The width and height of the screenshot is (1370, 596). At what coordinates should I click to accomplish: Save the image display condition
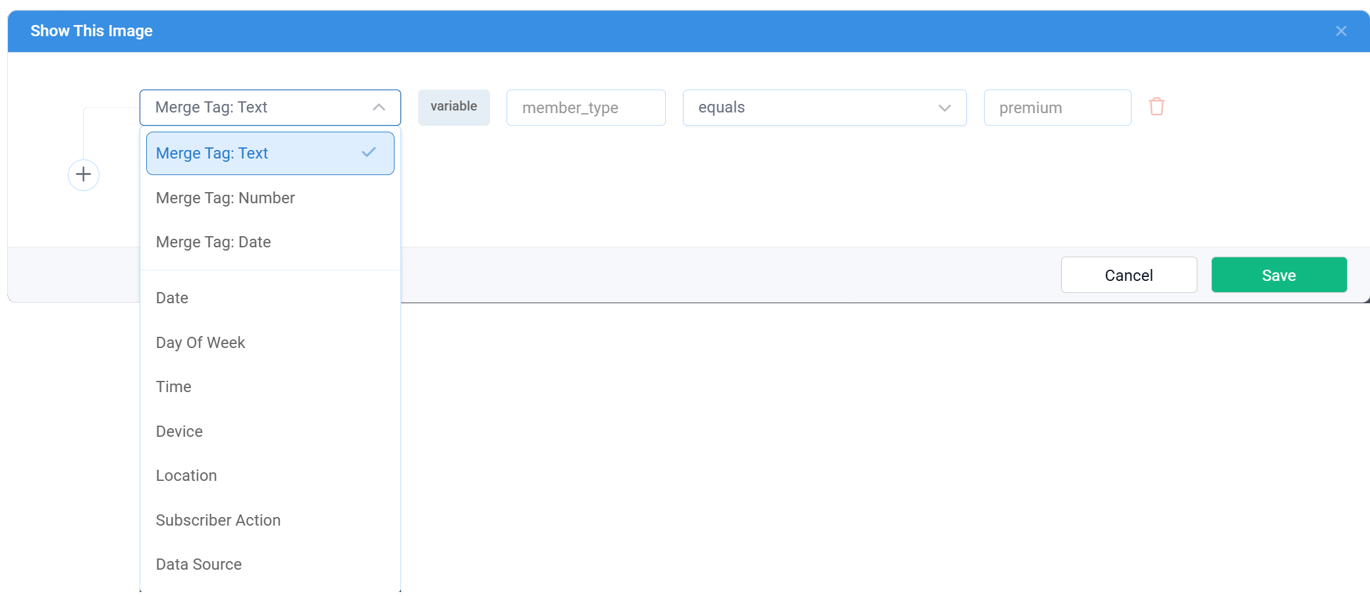coord(1278,274)
